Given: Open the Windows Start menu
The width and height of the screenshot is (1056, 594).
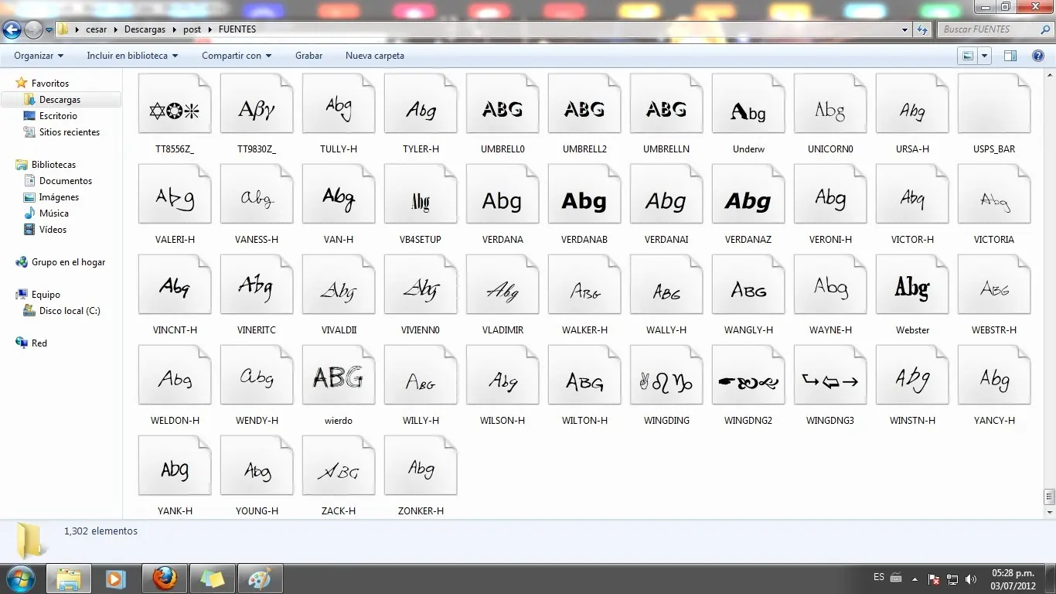Looking at the screenshot, I should pyautogui.click(x=19, y=579).
